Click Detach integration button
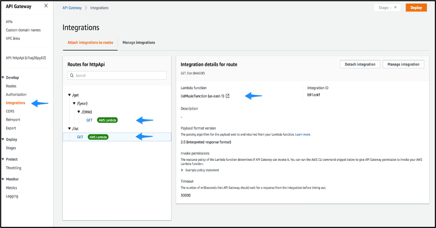The height and width of the screenshot is (228, 436). point(360,64)
